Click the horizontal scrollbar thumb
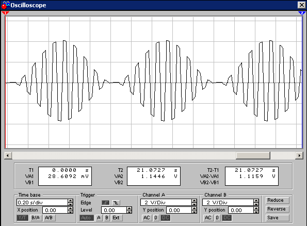The image size is (307, 226). (x=253, y=156)
